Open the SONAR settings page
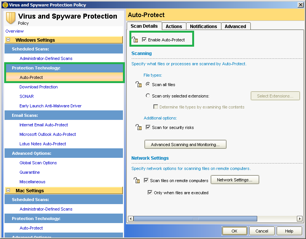This screenshot has height=239, width=306. [26, 96]
